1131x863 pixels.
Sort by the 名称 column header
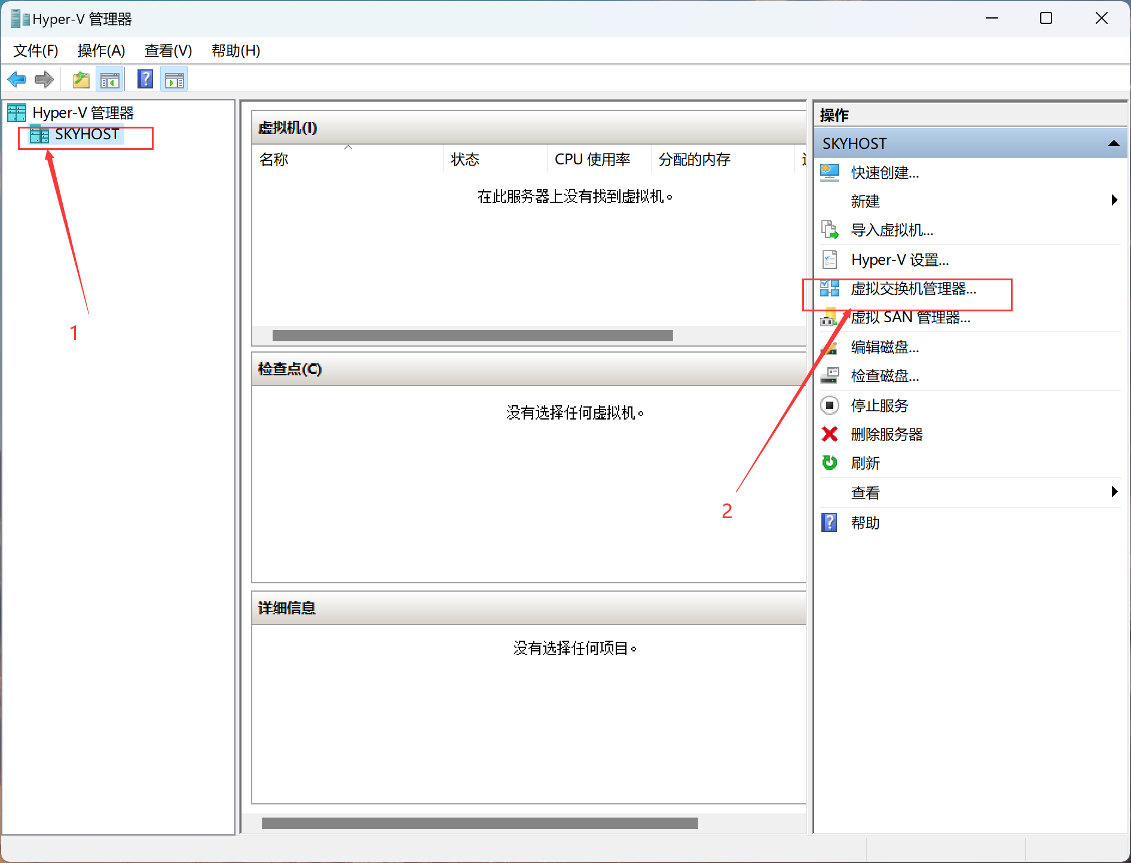coord(347,160)
